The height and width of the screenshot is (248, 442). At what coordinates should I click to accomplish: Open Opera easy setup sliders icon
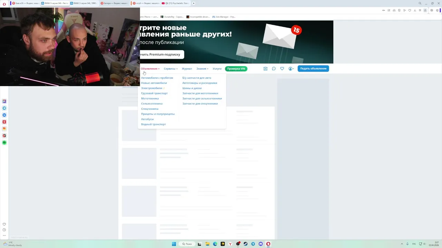(x=420, y=10)
